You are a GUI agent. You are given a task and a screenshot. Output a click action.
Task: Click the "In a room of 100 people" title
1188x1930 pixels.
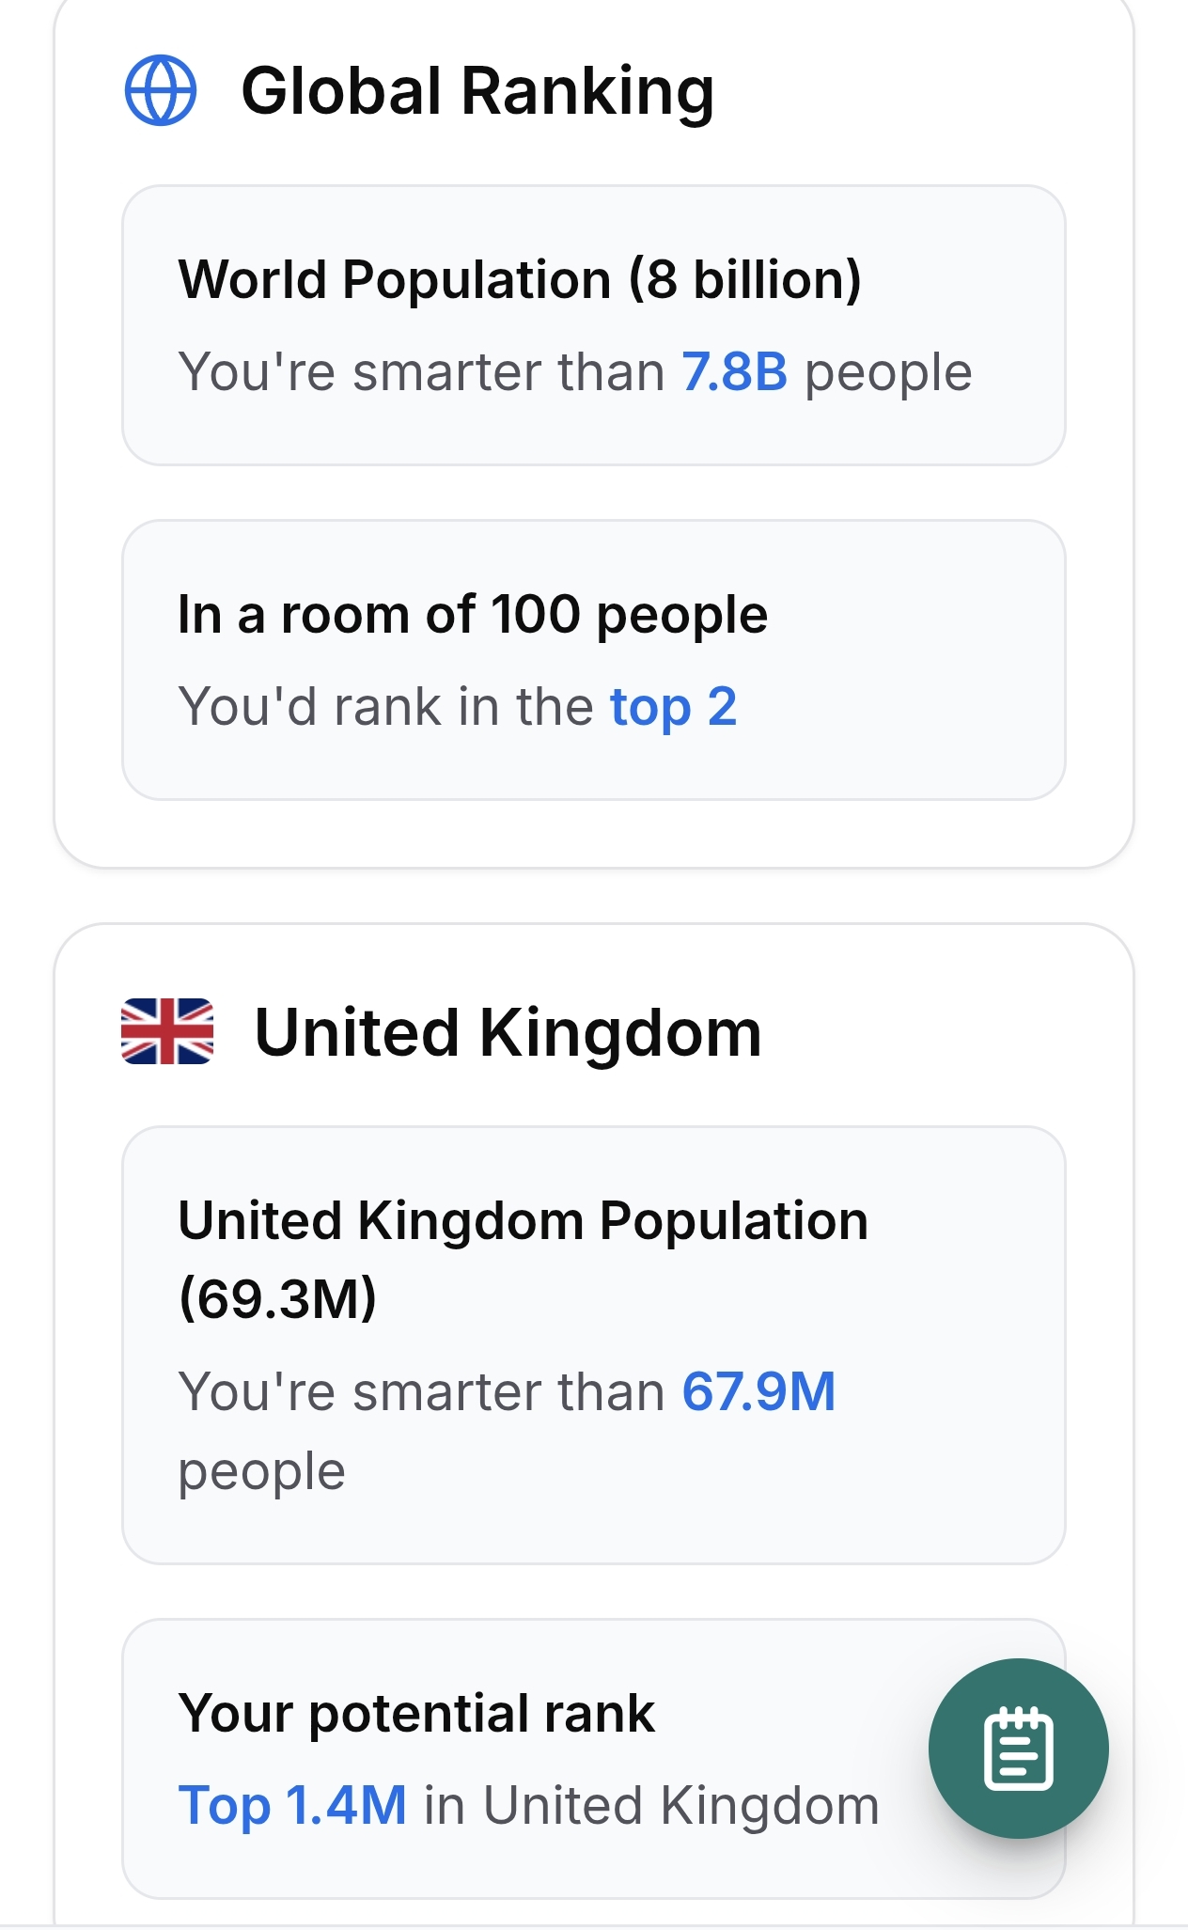473,615
